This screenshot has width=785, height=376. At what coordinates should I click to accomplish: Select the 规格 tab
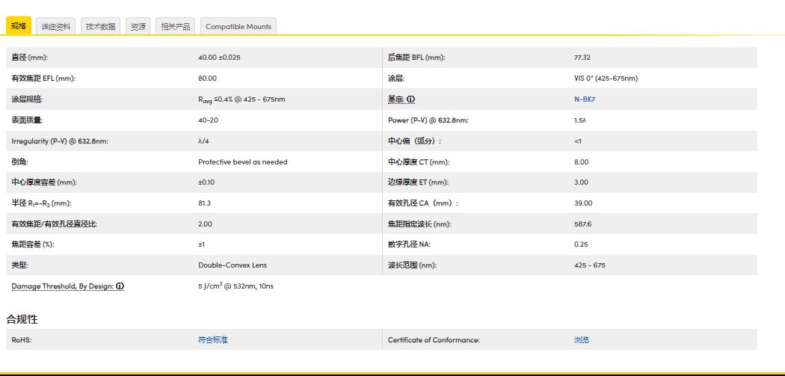(x=19, y=26)
